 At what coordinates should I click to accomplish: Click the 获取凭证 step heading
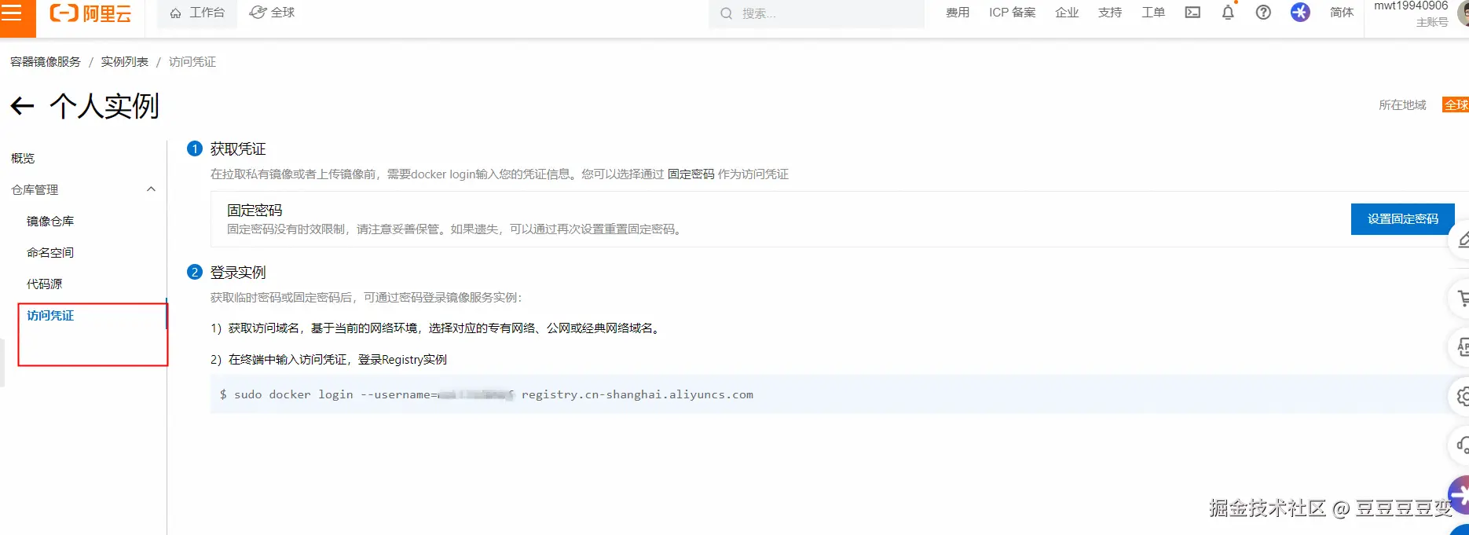pyautogui.click(x=238, y=149)
